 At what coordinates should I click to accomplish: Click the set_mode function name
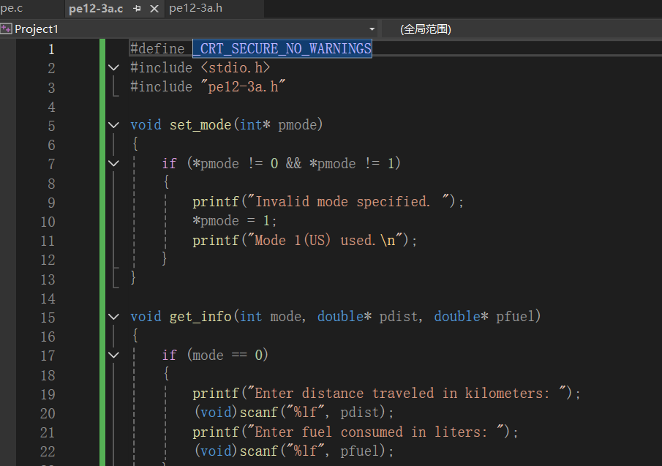pos(200,125)
